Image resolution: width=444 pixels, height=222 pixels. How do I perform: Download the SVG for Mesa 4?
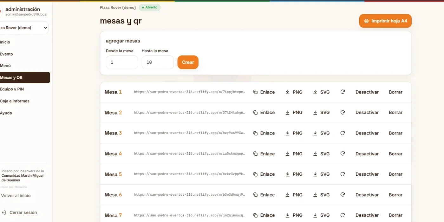point(322,154)
